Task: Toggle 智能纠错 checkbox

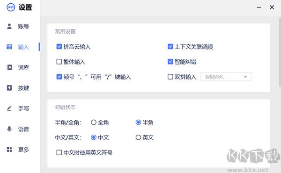Action: point(170,62)
